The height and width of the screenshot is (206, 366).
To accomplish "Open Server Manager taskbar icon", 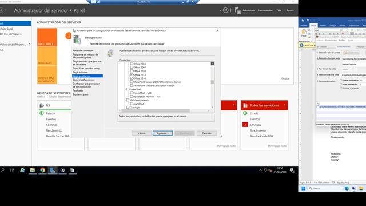I will click(53, 170).
